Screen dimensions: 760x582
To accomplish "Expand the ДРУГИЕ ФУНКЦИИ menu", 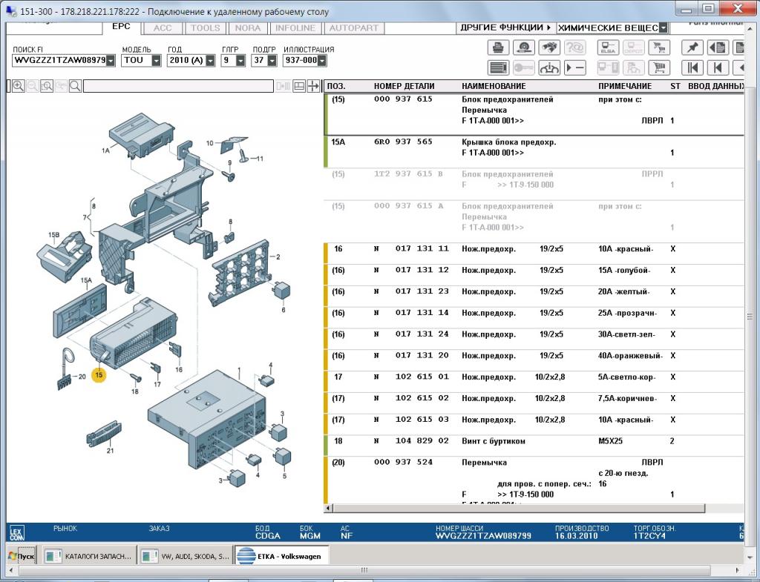I will pyautogui.click(x=505, y=27).
